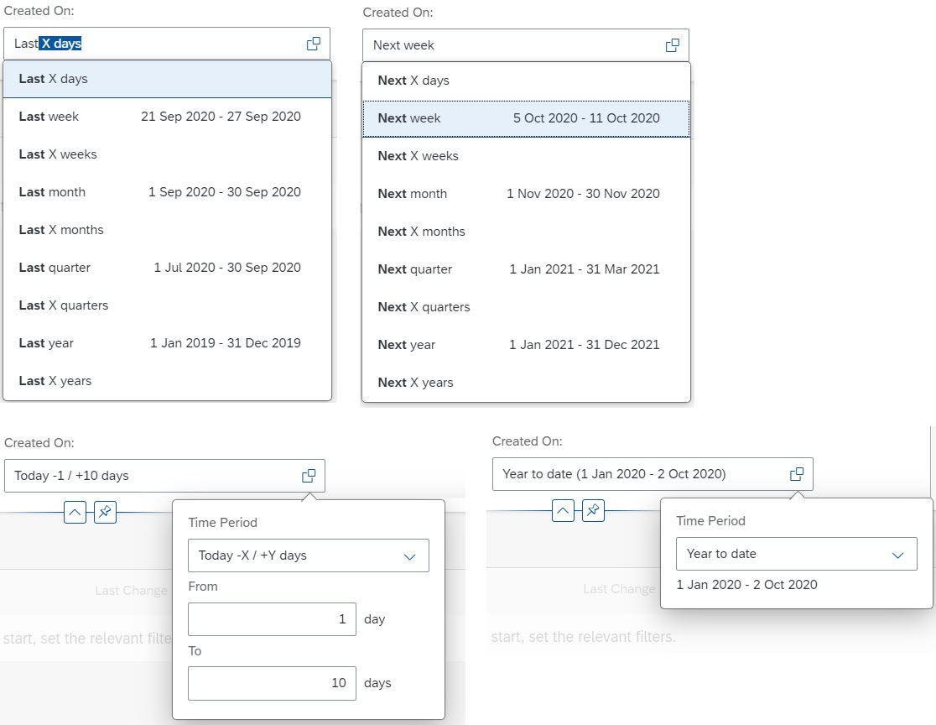Click the To input containing the value 10

tap(272, 683)
